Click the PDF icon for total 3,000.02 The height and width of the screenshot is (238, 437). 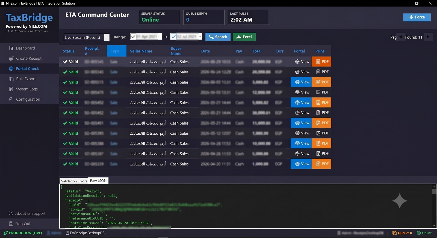click(318, 82)
